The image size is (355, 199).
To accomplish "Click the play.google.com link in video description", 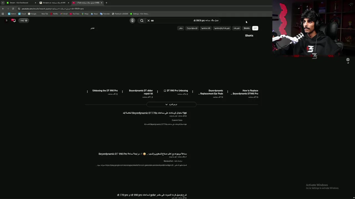I will [139, 165].
